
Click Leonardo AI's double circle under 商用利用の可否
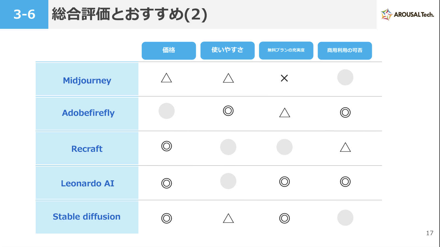pyautogui.click(x=345, y=182)
